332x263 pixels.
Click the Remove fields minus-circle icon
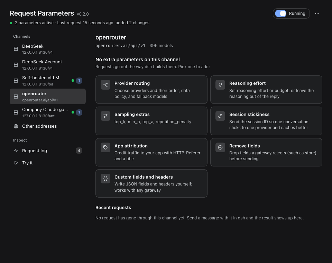(x=220, y=147)
